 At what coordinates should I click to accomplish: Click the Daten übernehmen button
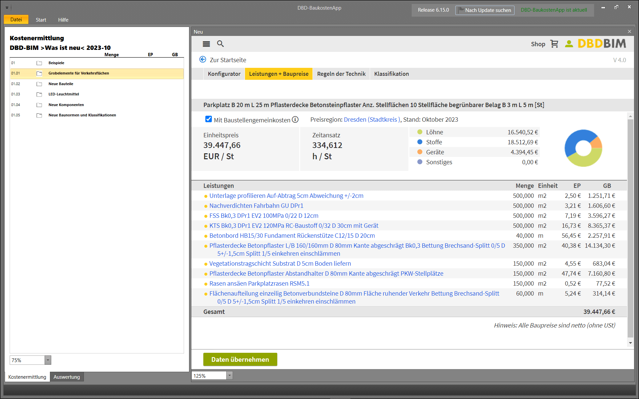pyautogui.click(x=240, y=359)
